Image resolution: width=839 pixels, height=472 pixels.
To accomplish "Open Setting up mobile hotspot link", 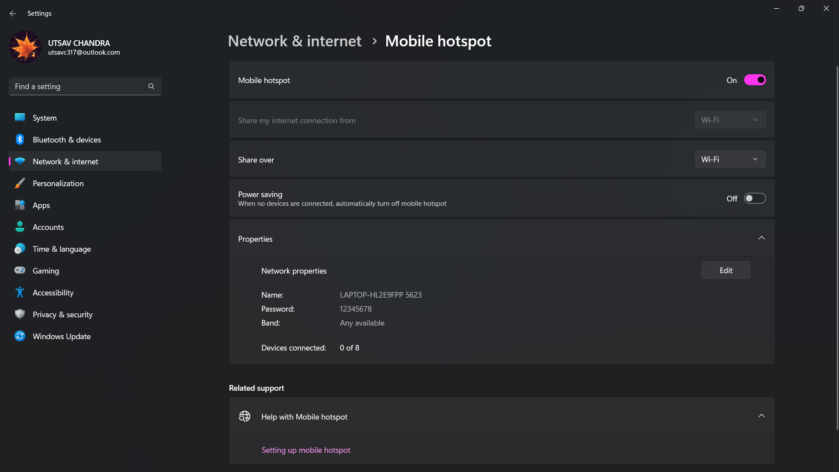I will click(x=305, y=450).
